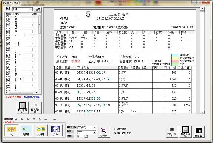Click the report scrollbar down arrow
This screenshot has height=143, width=213.
[202, 112]
